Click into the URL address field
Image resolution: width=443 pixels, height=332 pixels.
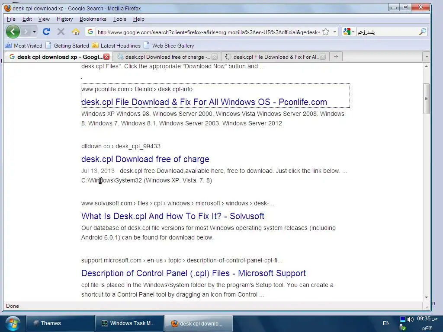[x=209, y=32]
